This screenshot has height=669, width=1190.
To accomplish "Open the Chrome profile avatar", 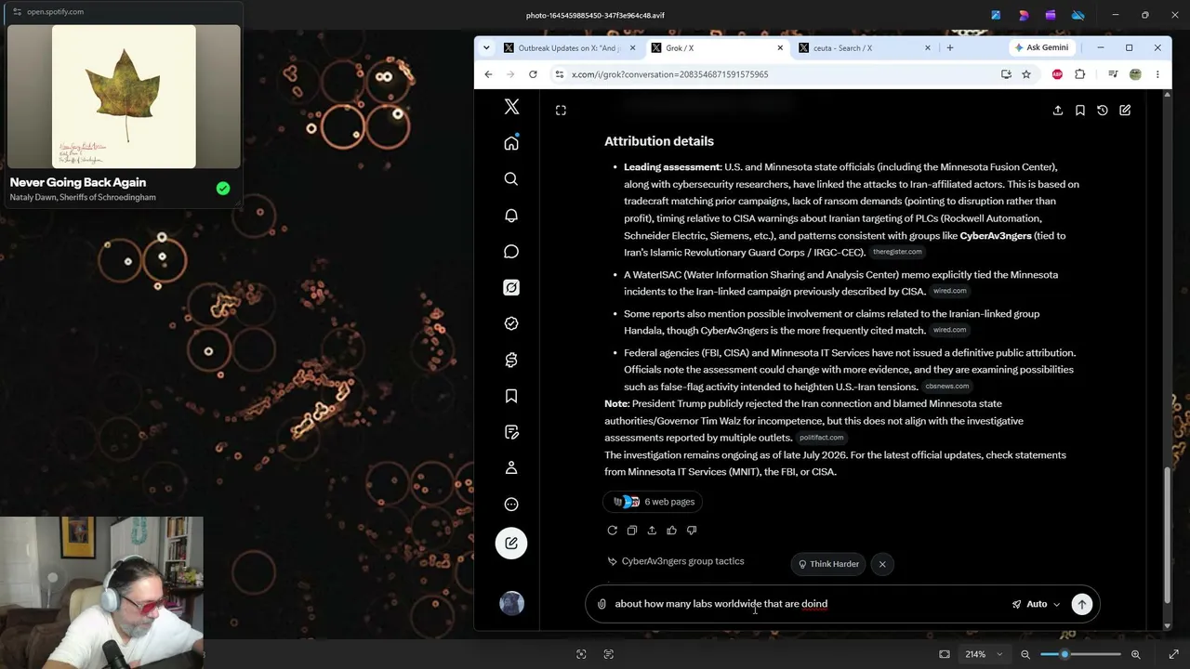I will coord(1135,74).
